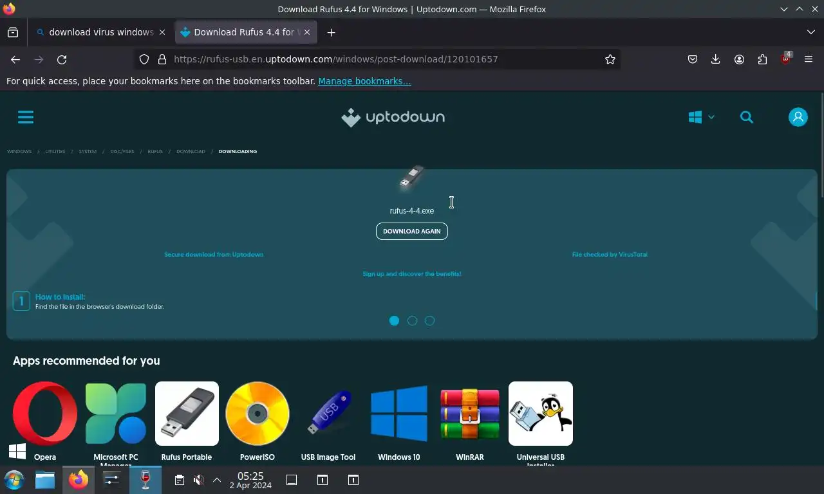Click the Uptodown logo
Viewport: 824px width, 494px height.
click(x=393, y=117)
